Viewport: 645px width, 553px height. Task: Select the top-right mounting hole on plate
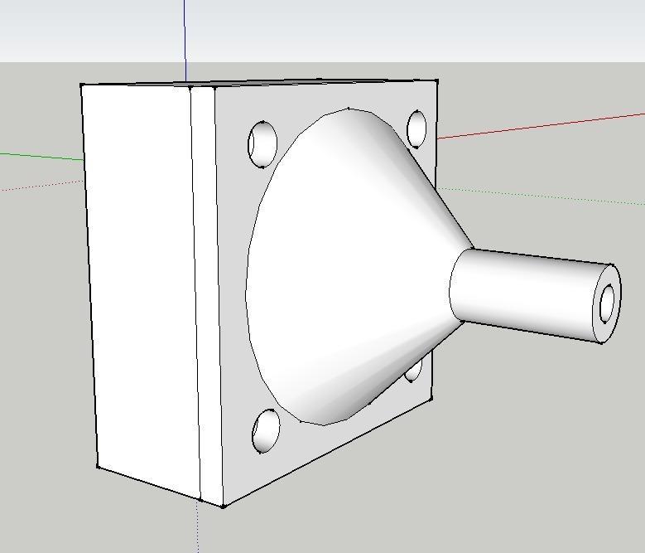[x=416, y=129]
